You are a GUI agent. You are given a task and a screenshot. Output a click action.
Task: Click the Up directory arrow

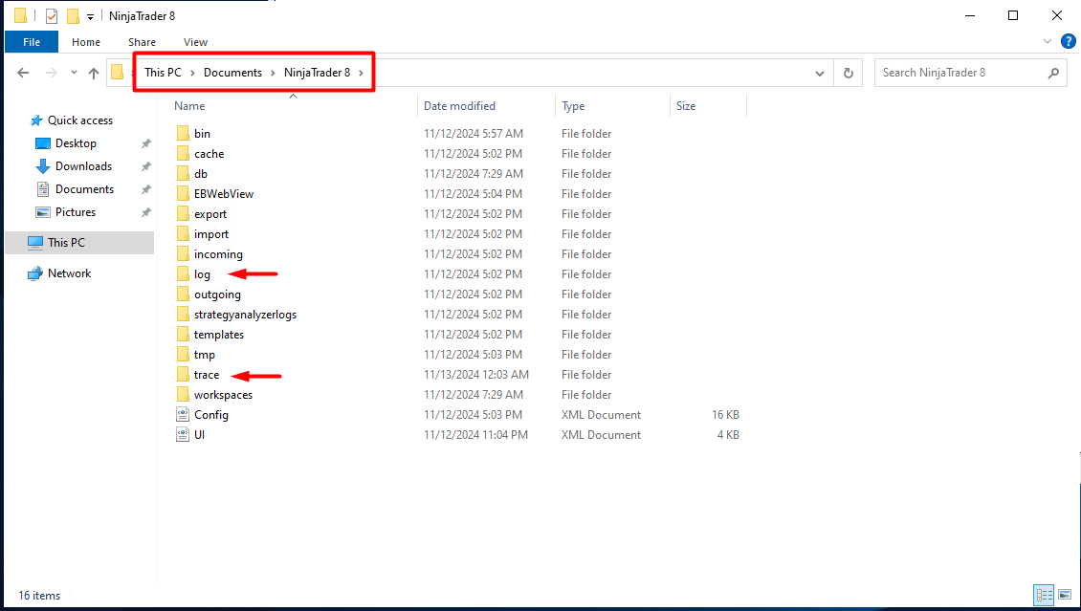[94, 73]
